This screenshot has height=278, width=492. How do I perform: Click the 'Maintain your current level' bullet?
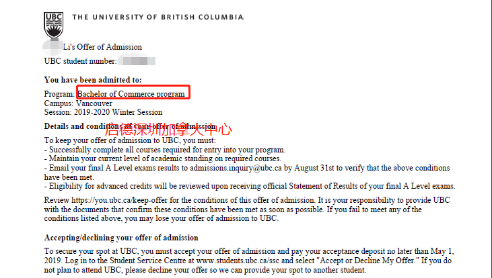[x=163, y=158]
